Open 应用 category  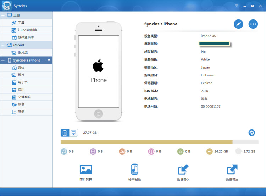pyautogui.click(x=26, y=90)
